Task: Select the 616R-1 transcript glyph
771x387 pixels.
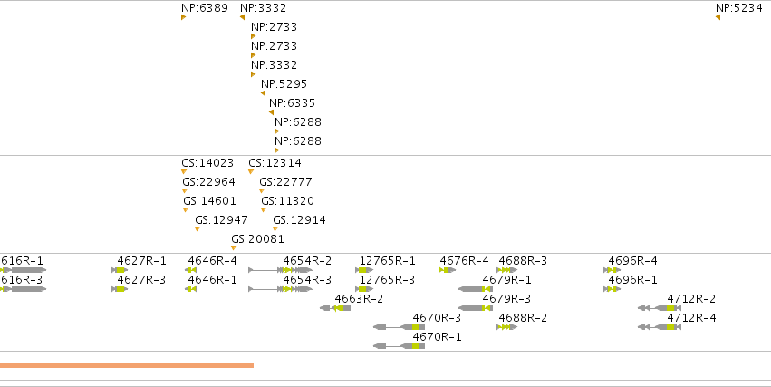Action: coord(24,270)
